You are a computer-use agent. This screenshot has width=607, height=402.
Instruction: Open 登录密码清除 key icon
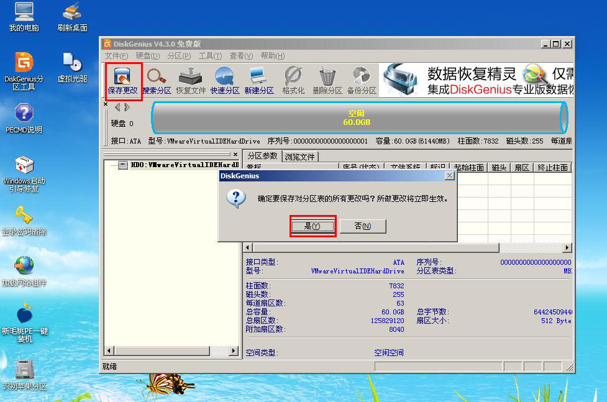[24, 221]
